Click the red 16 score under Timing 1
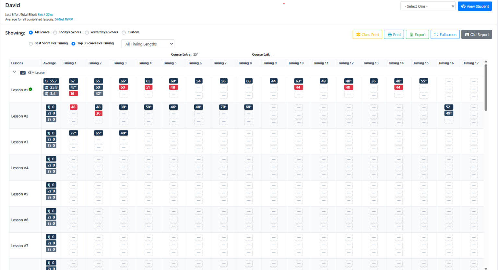The image size is (498, 270). pos(73,94)
